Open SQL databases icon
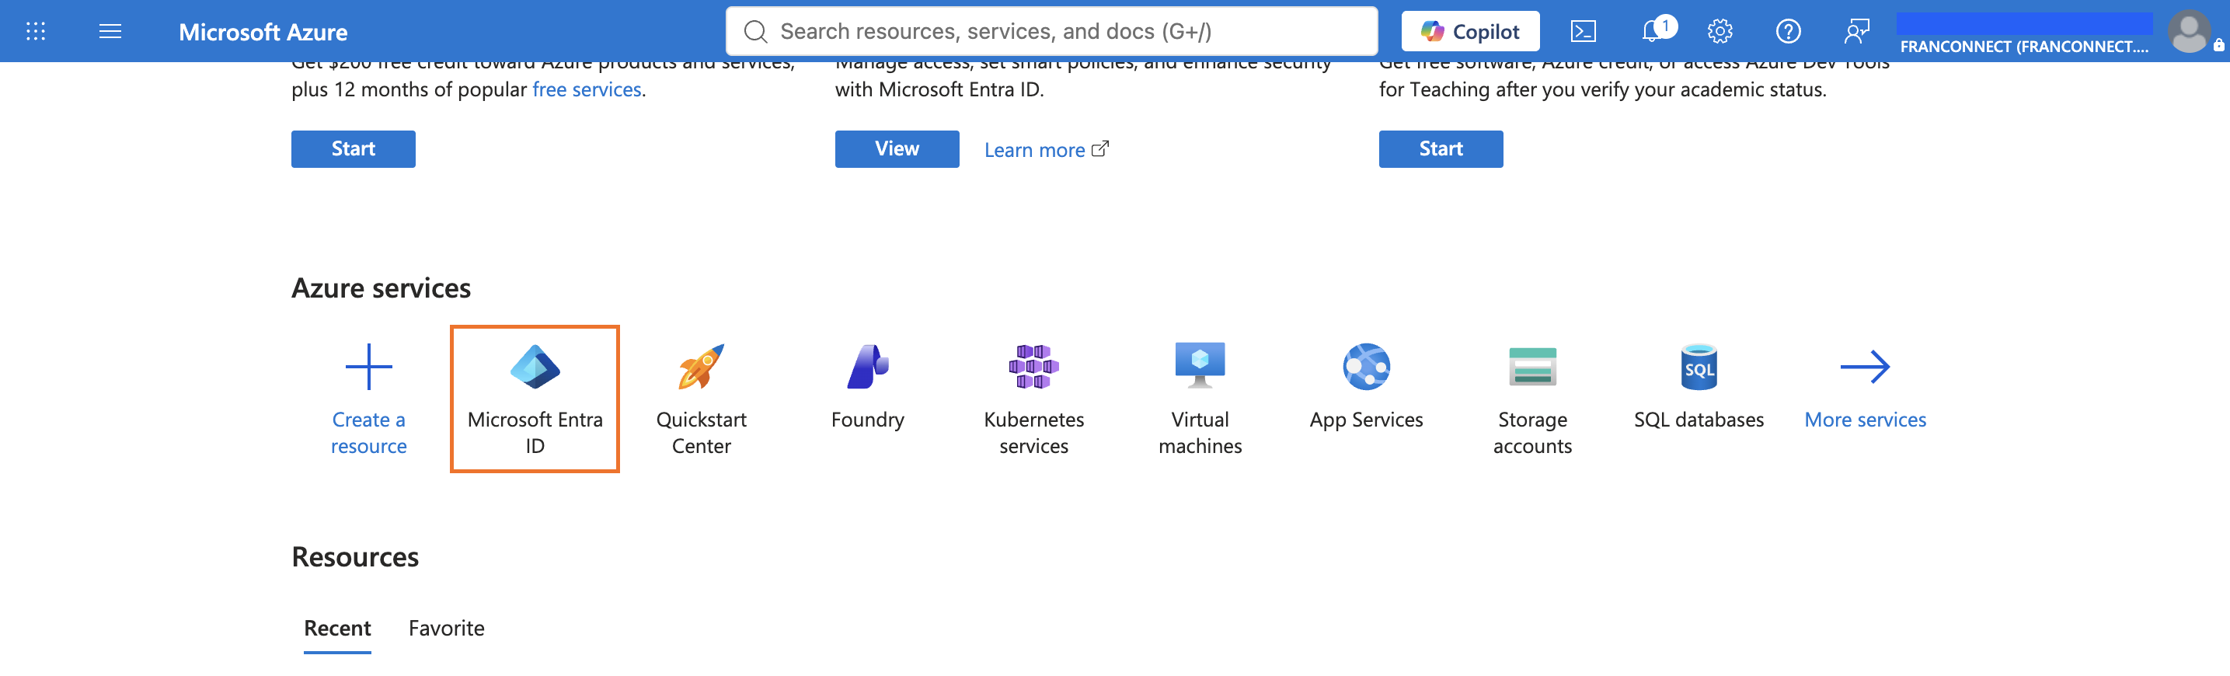 (x=1699, y=367)
